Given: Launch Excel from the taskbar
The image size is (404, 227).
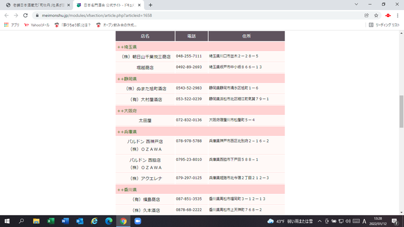Looking at the screenshot, I should (50, 221).
